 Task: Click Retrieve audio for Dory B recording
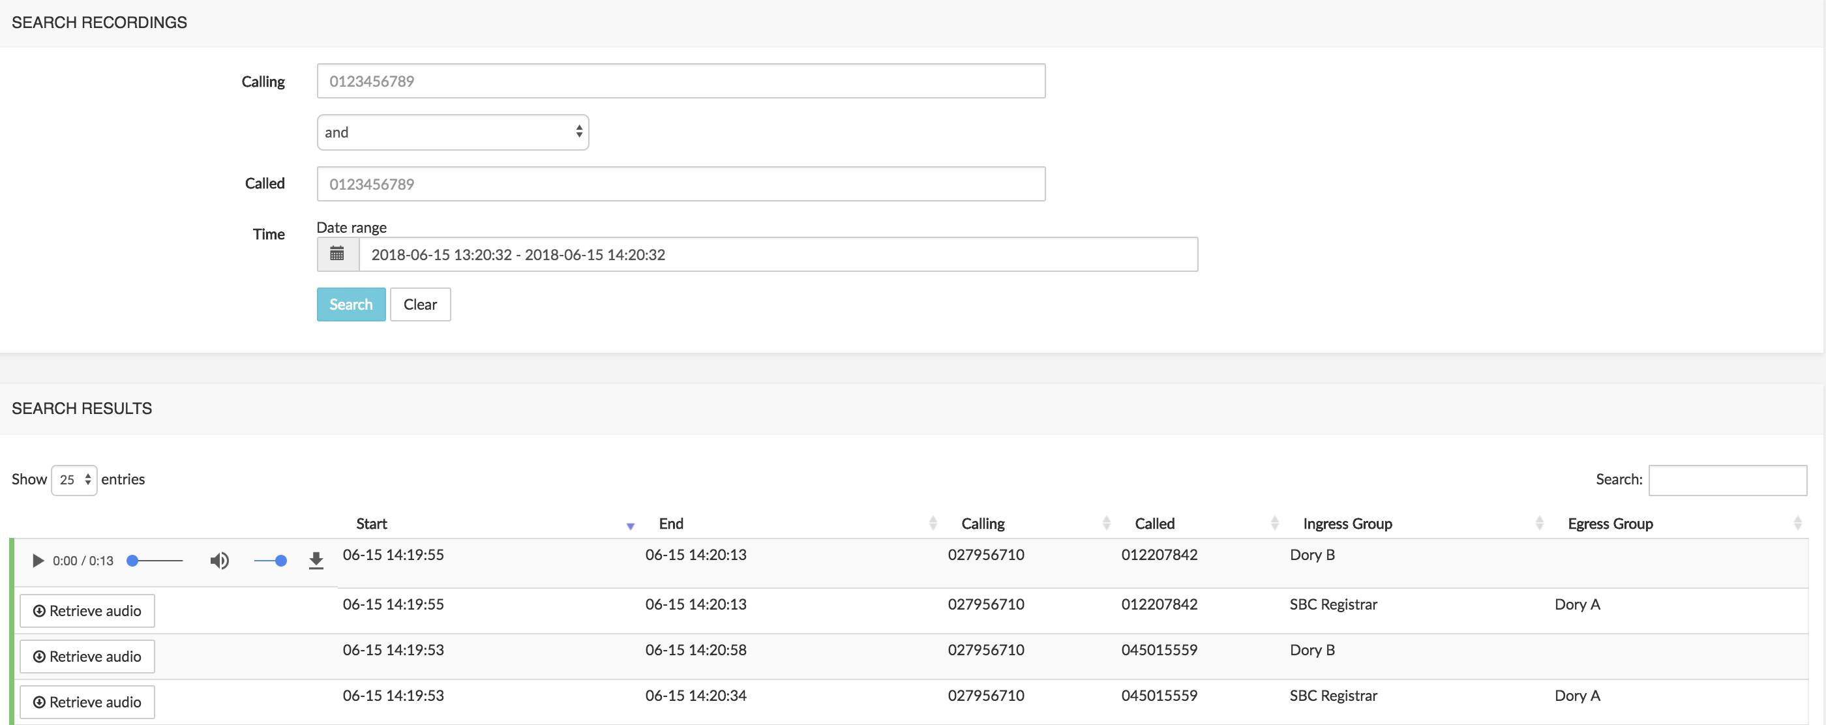point(87,655)
